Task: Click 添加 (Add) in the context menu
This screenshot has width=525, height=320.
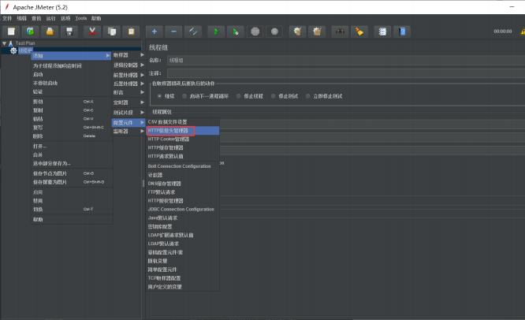Action: pos(71,55)
